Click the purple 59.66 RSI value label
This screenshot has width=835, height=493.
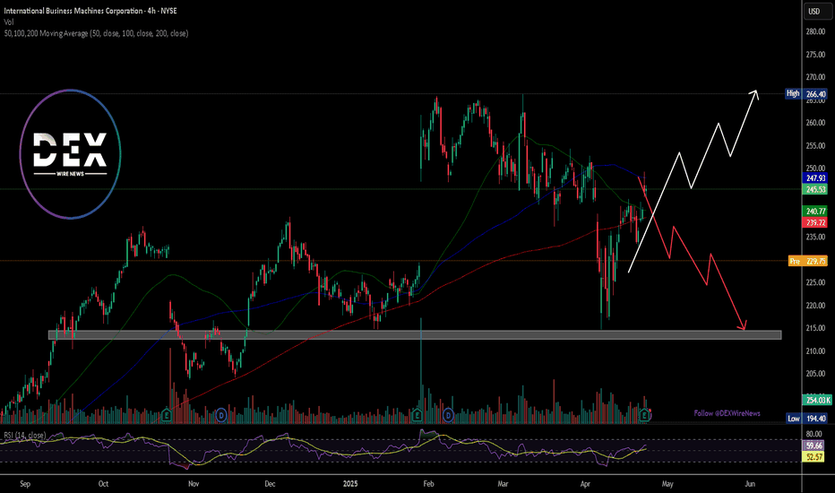point(814,445)
